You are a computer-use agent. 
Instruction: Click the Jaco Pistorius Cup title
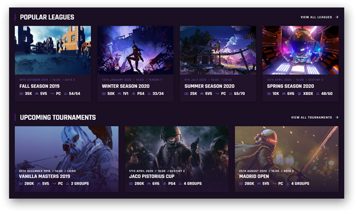point(152,176)
